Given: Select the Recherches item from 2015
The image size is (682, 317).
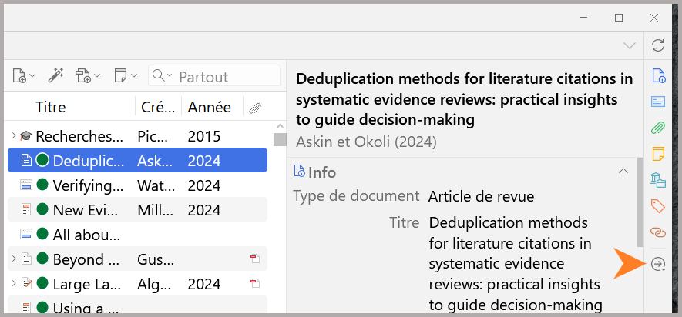Looking at the screenshot, I should tap(137, 136).
